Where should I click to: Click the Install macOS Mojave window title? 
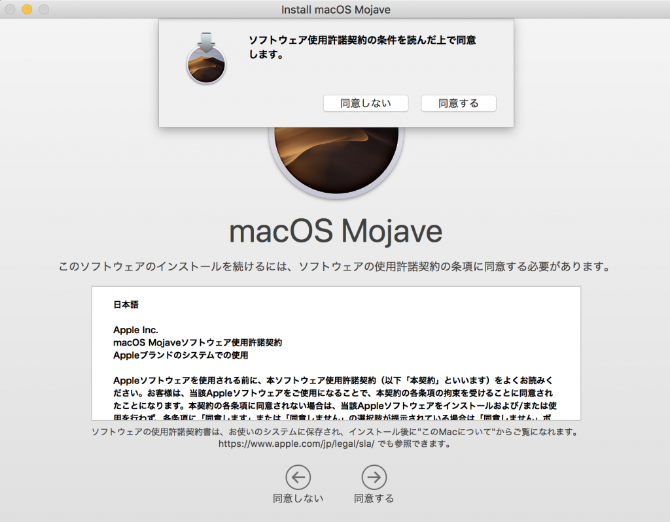point(336,9)
